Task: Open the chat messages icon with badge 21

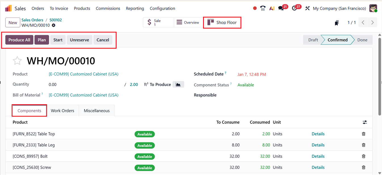Action: [281, 8]
